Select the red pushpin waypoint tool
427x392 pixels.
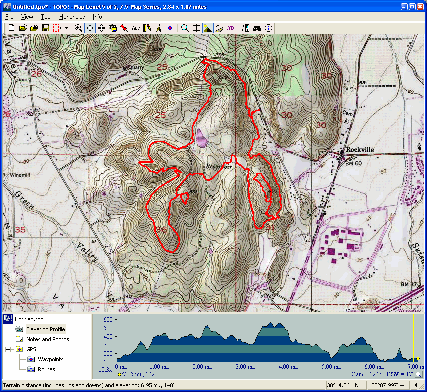124,28
